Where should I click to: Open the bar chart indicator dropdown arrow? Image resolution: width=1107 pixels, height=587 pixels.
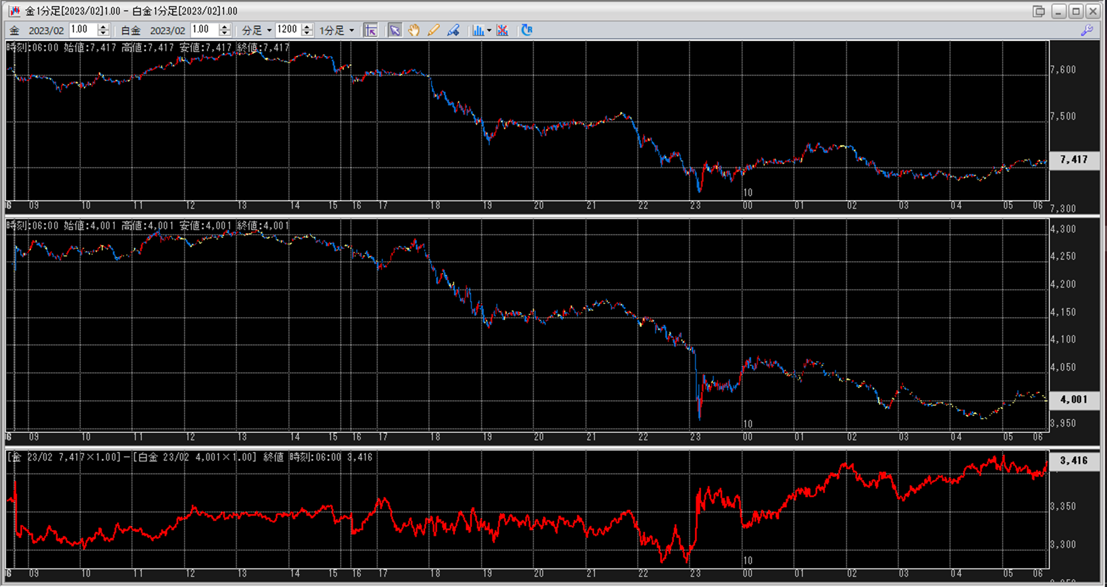[489, 30]
